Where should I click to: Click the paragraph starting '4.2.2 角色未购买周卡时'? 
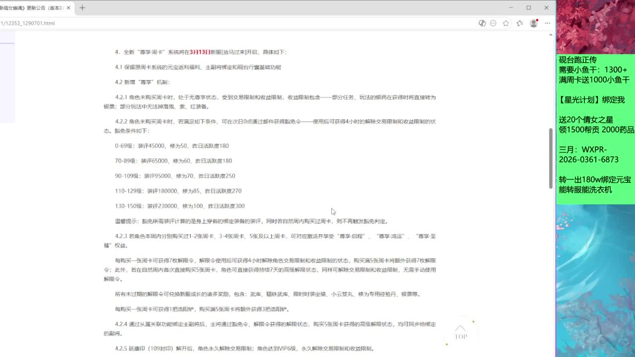270,126
